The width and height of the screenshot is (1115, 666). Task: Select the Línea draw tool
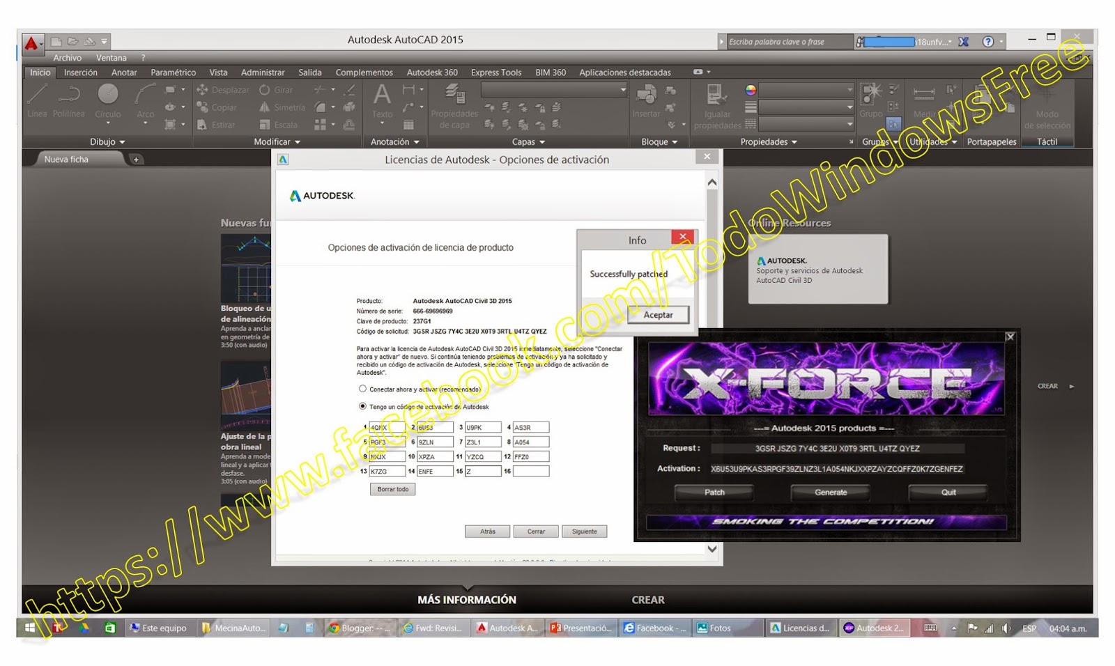point(38,100)
